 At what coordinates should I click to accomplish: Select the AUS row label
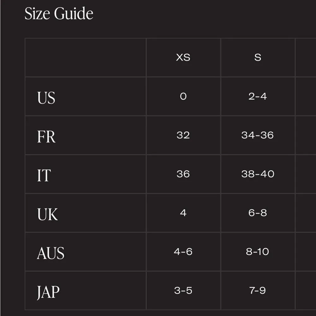51,253
